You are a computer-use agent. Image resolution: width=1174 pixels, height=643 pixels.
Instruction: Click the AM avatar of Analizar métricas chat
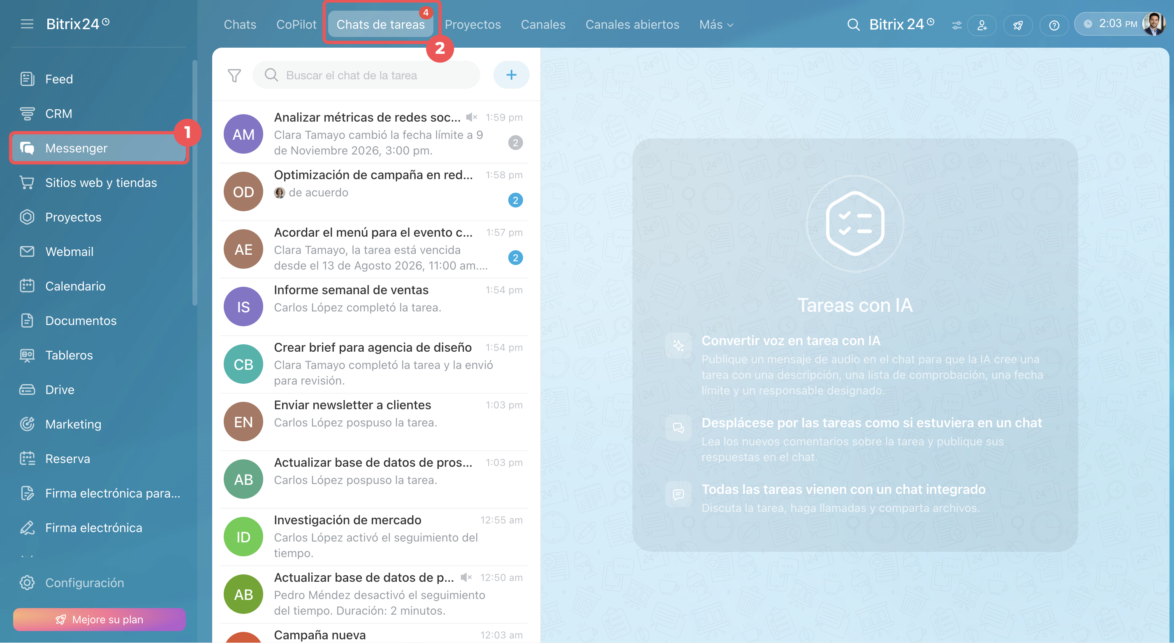click(x=243, y=134)
